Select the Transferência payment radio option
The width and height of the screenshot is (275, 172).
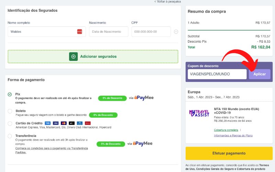[10, 136]
